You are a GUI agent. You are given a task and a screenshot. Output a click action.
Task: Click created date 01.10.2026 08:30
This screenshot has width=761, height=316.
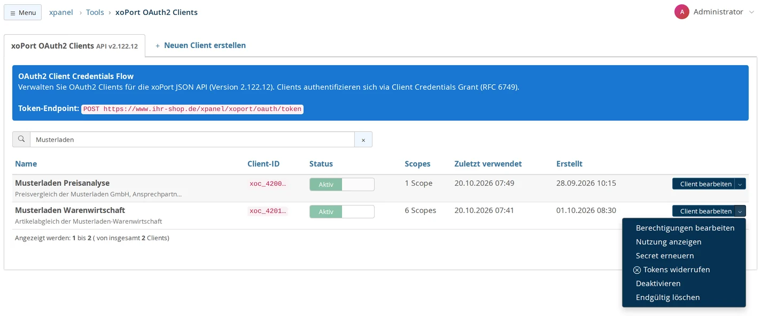[x=586, y=210]
